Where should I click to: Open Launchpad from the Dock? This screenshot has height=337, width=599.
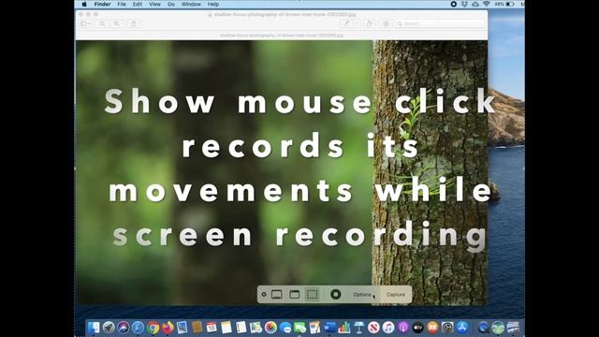click(109, 328)
